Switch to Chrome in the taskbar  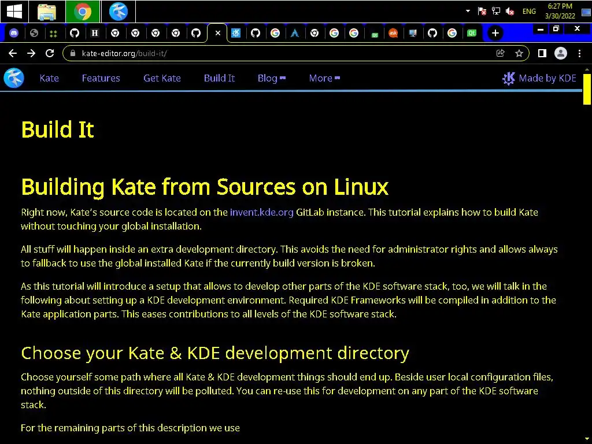83,12
